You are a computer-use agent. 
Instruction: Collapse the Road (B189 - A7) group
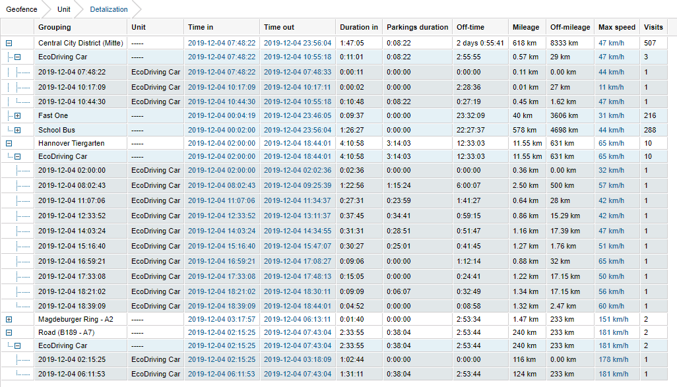coord(9,333)
